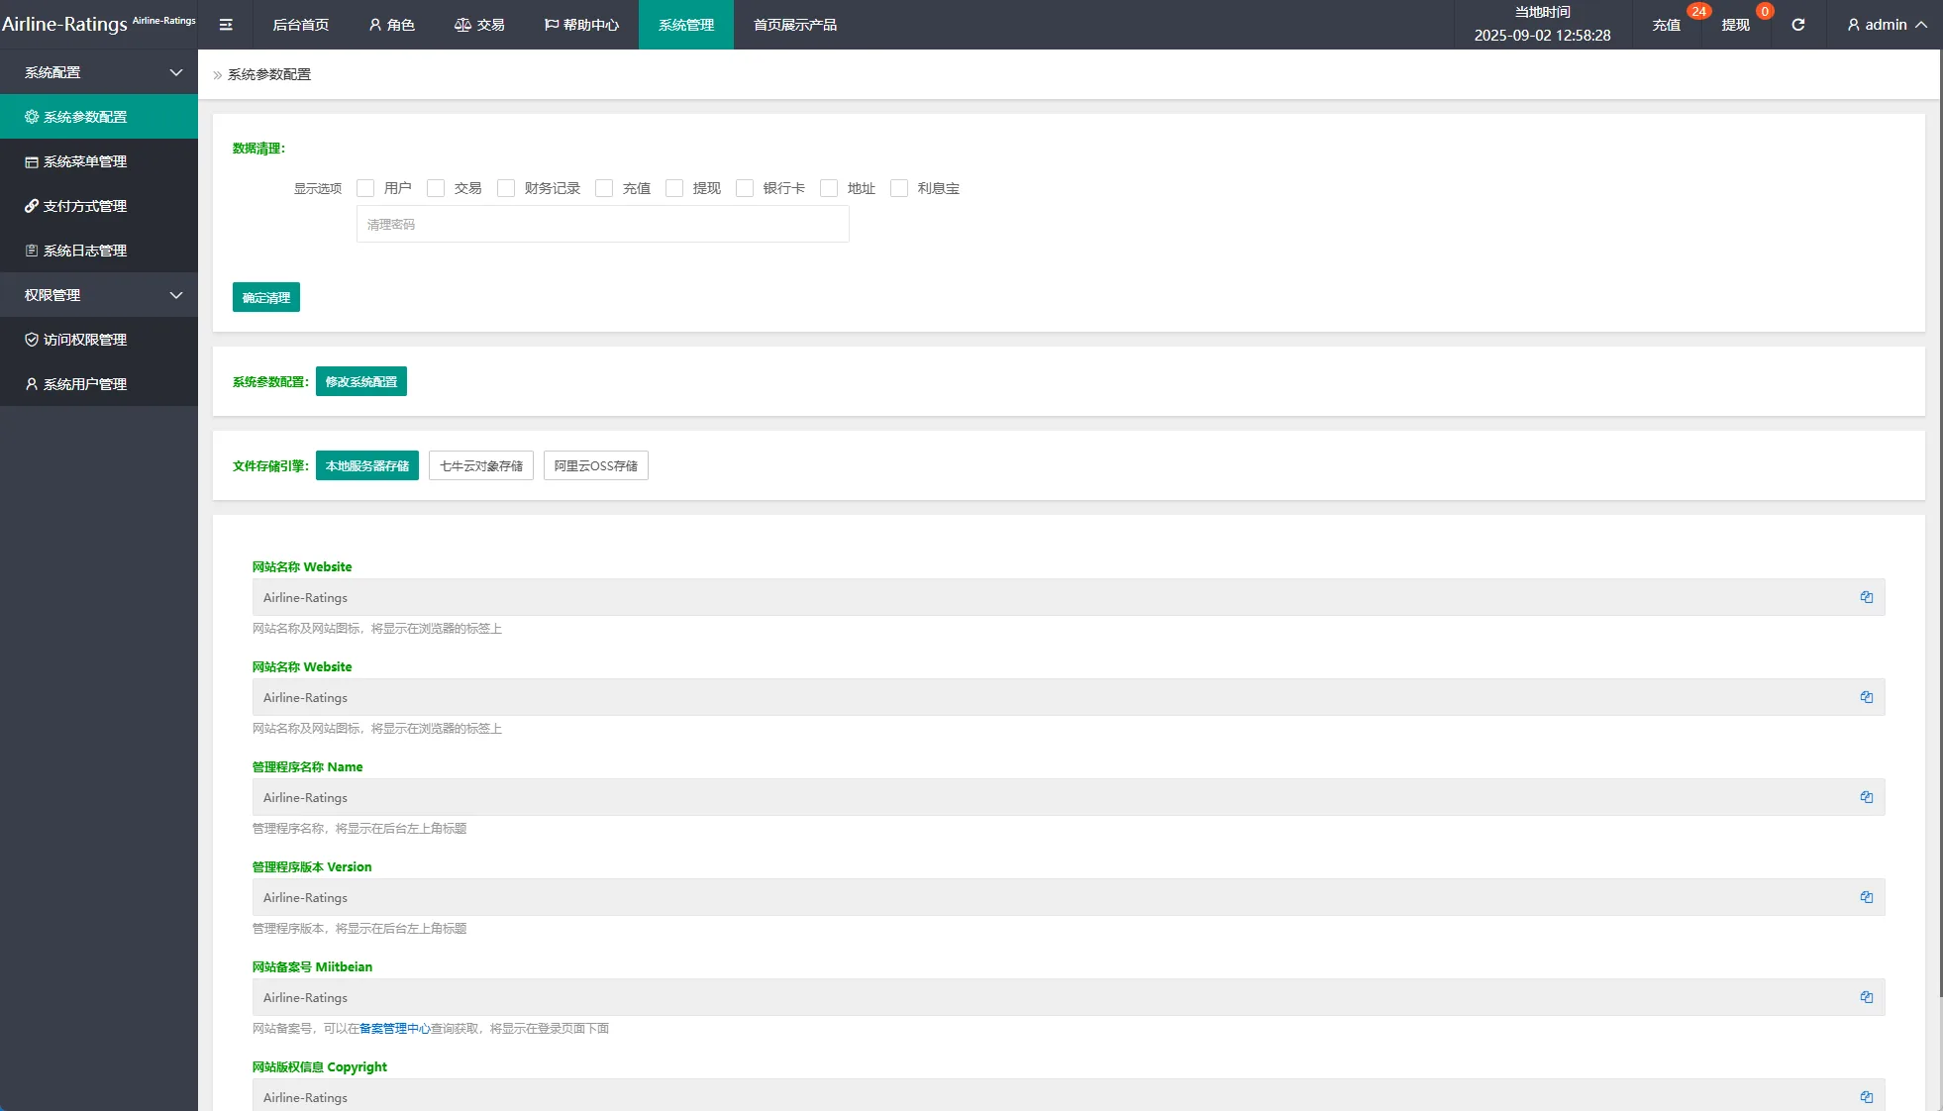Open 支付方式管理 in sidebar
The width and height of the screenshot is (1943, 1111).
[84, 206]
